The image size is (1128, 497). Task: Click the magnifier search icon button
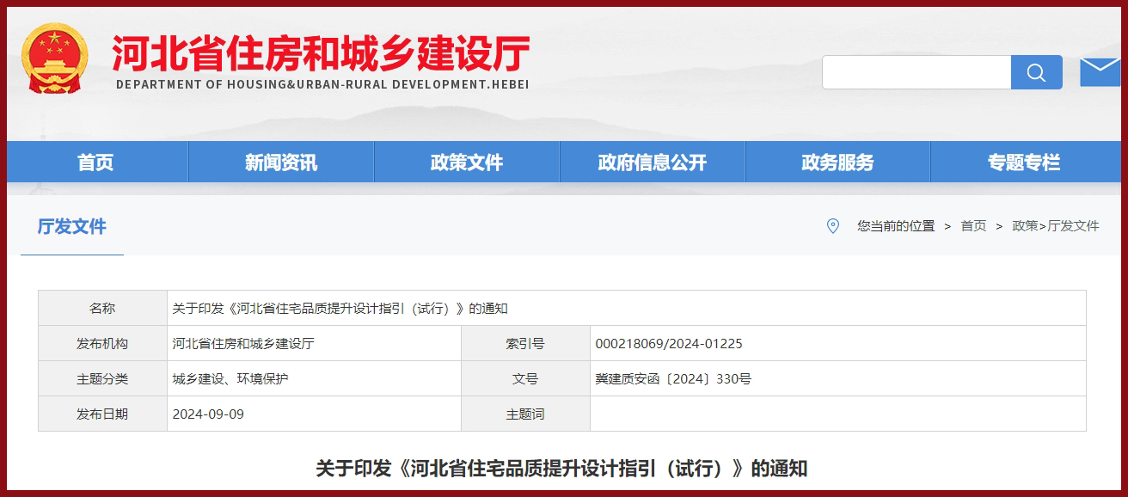1036,72
